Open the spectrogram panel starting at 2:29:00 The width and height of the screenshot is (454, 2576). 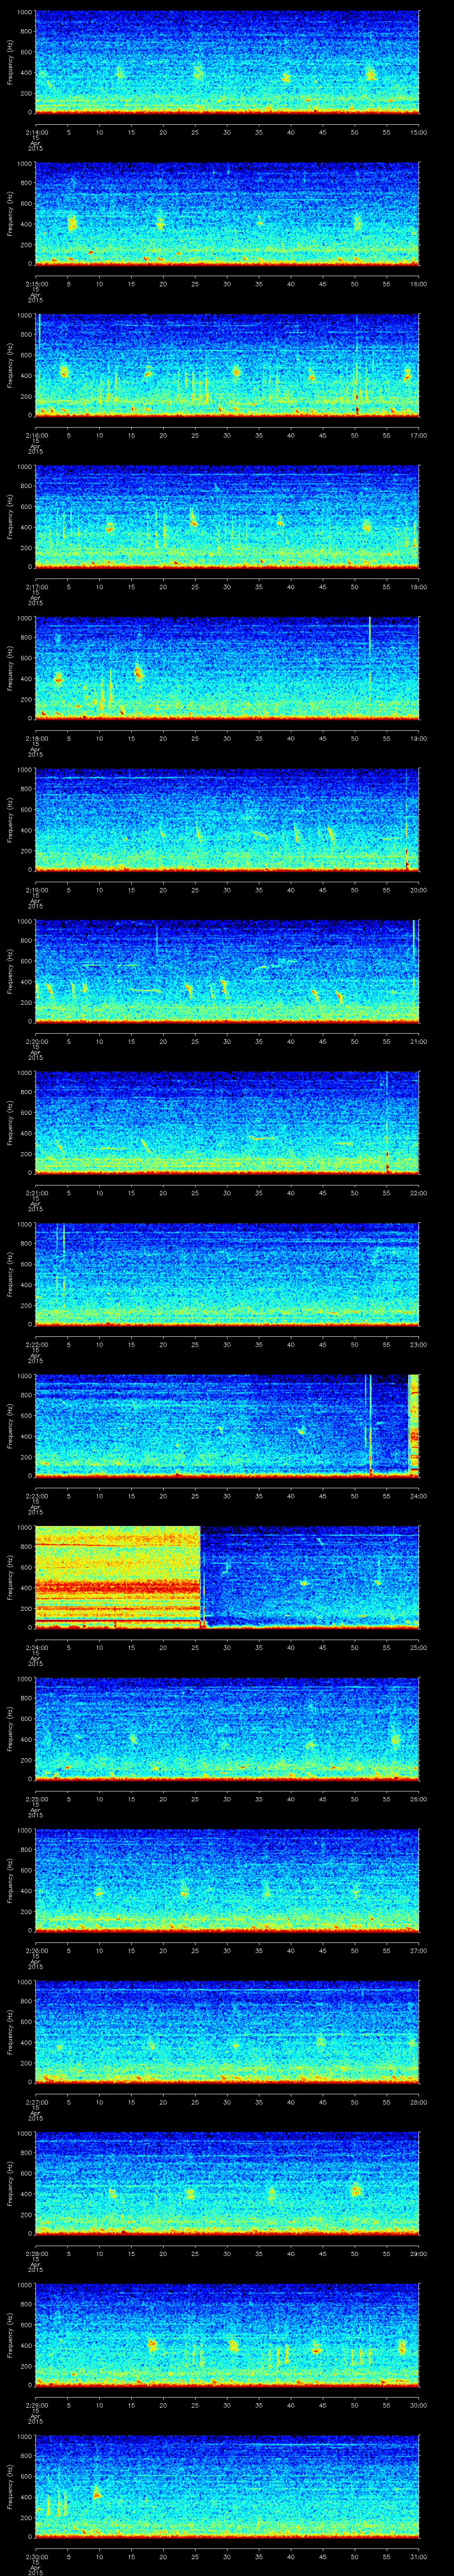pos(227,2335)
